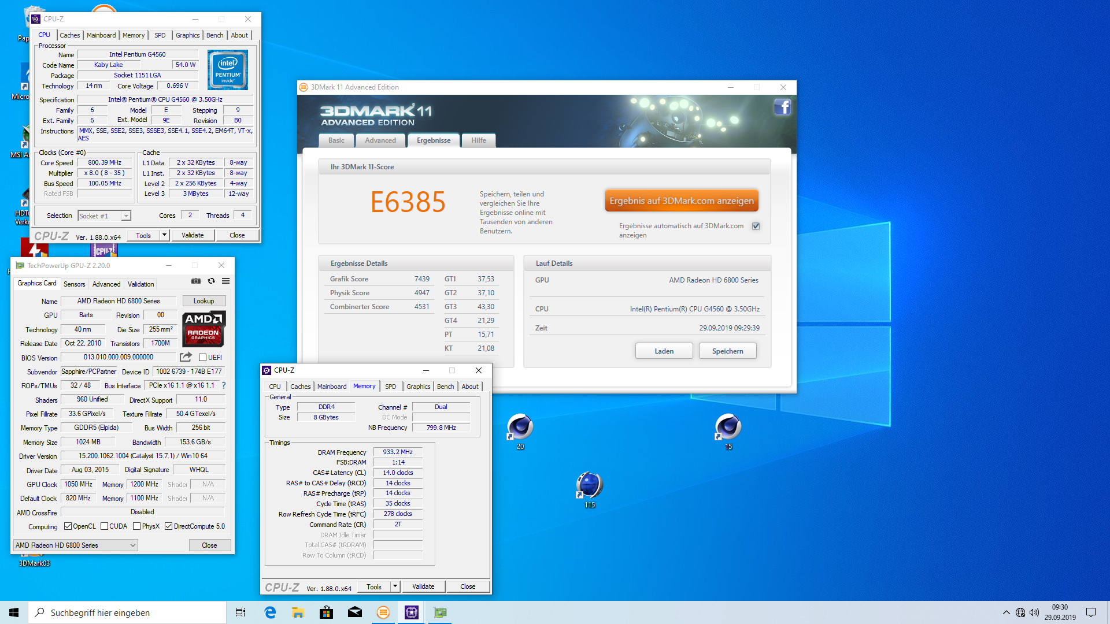Click the network globe tray icon
Image resolution: width=1110 pixels, height=624 pixels.
point(1020,612)
